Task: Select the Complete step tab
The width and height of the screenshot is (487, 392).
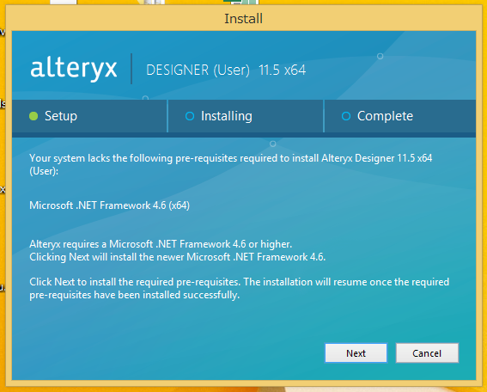Action: pyautogui.click(x=400, y=116)
